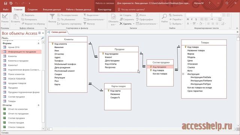
Task: Switch to the Создание ribbon tab
Action: coord(33,9)
